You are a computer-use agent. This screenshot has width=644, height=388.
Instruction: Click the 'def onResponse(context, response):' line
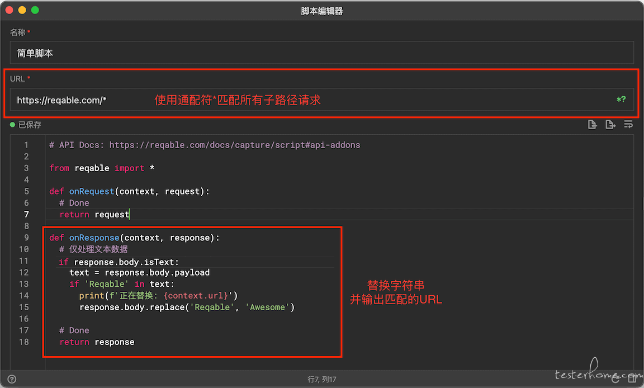click(134, 238)
